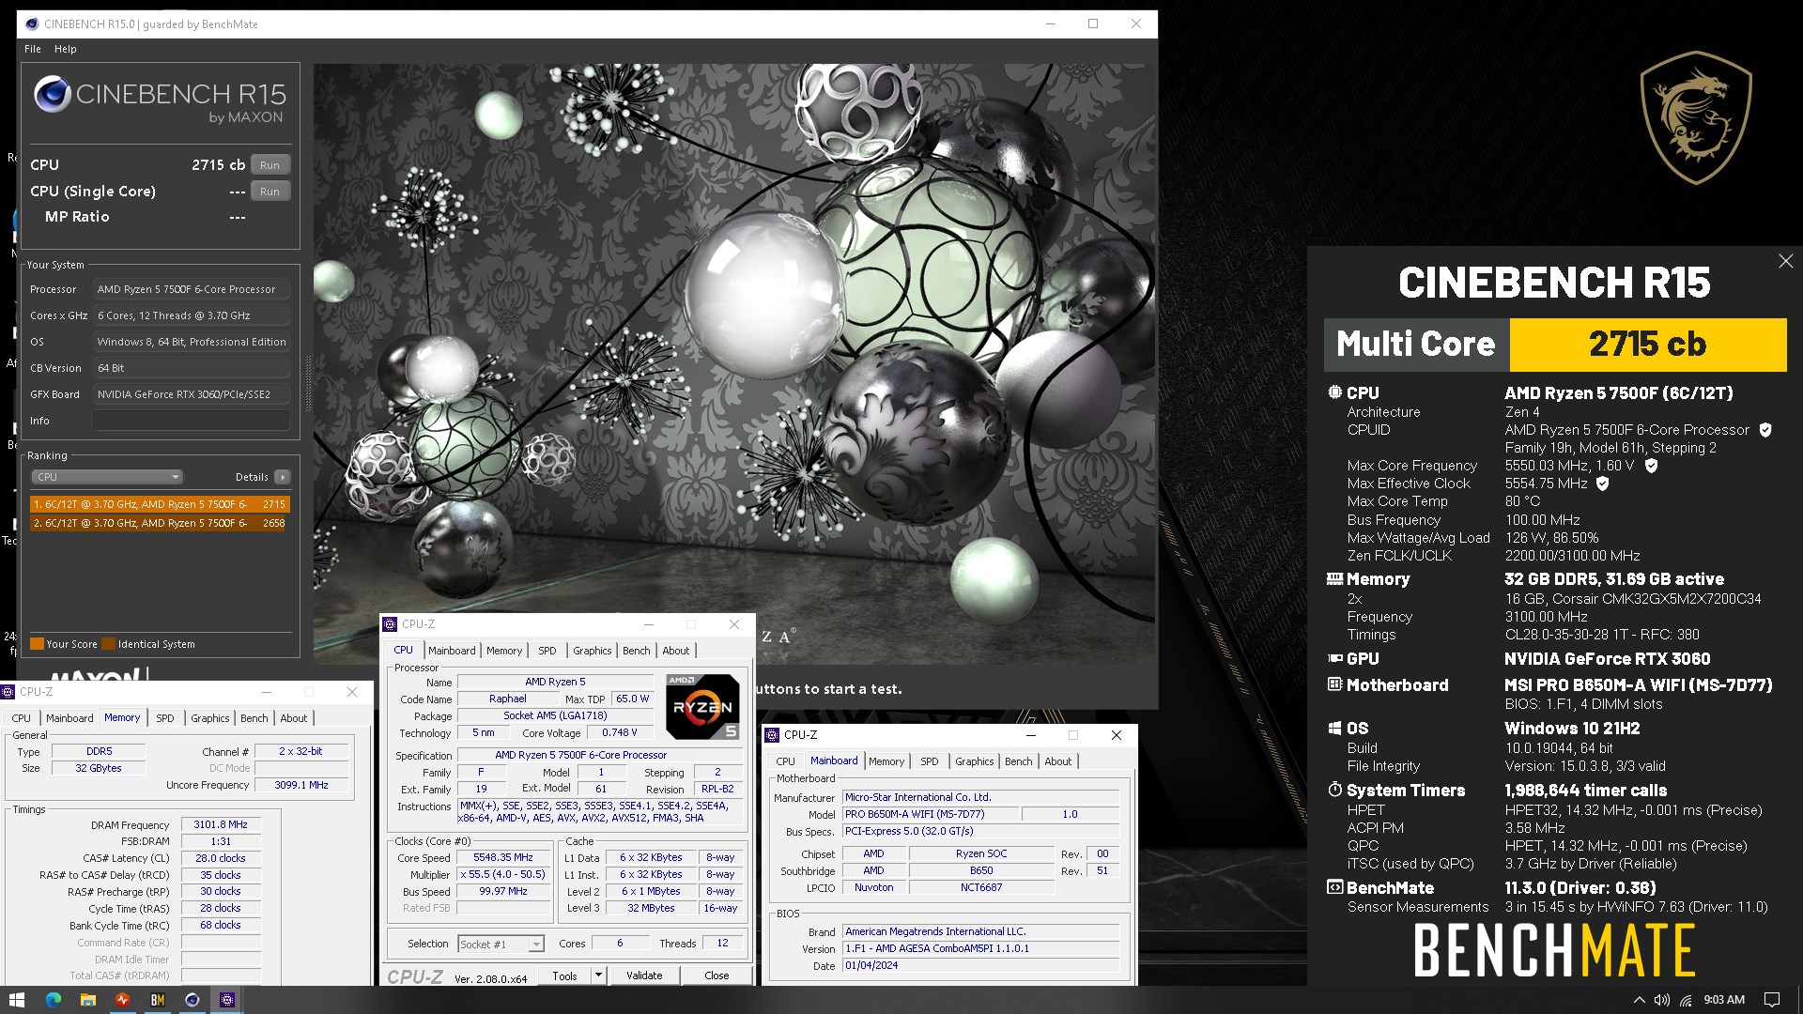Click the verified shield next to CPUID

[1765, 430]
